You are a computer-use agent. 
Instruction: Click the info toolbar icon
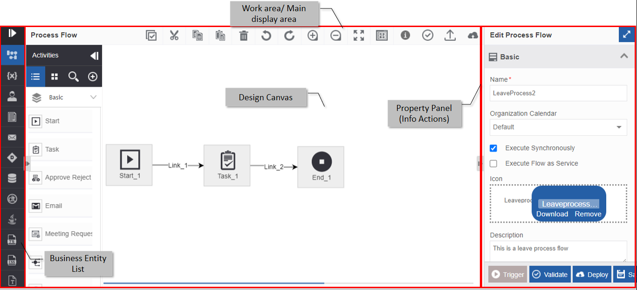pos(405,35)
